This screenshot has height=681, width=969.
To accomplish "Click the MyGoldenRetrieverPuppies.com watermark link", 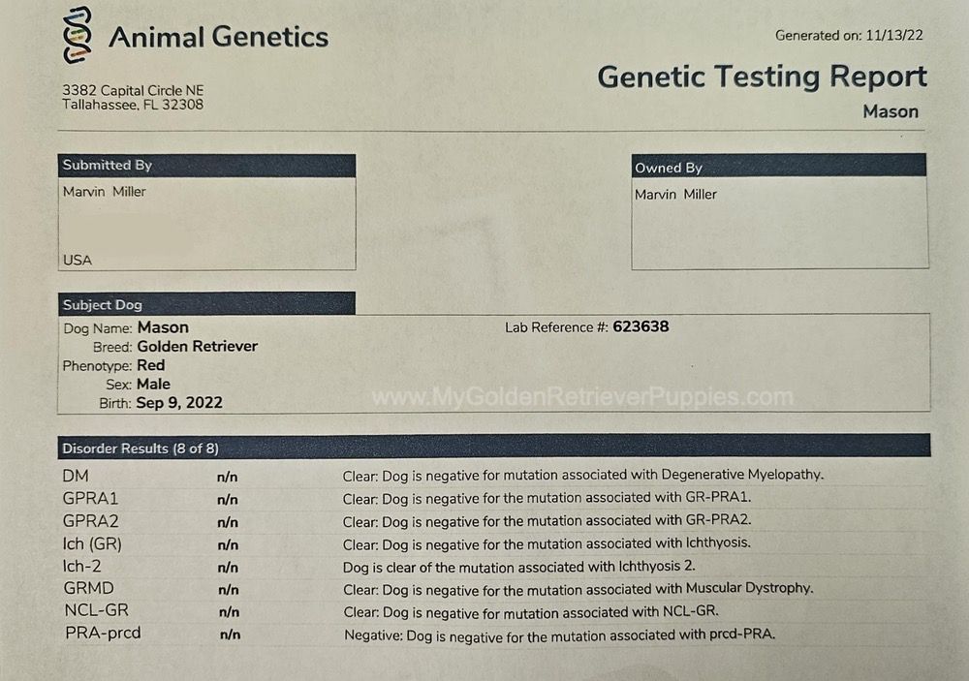I will coord(582,397).
